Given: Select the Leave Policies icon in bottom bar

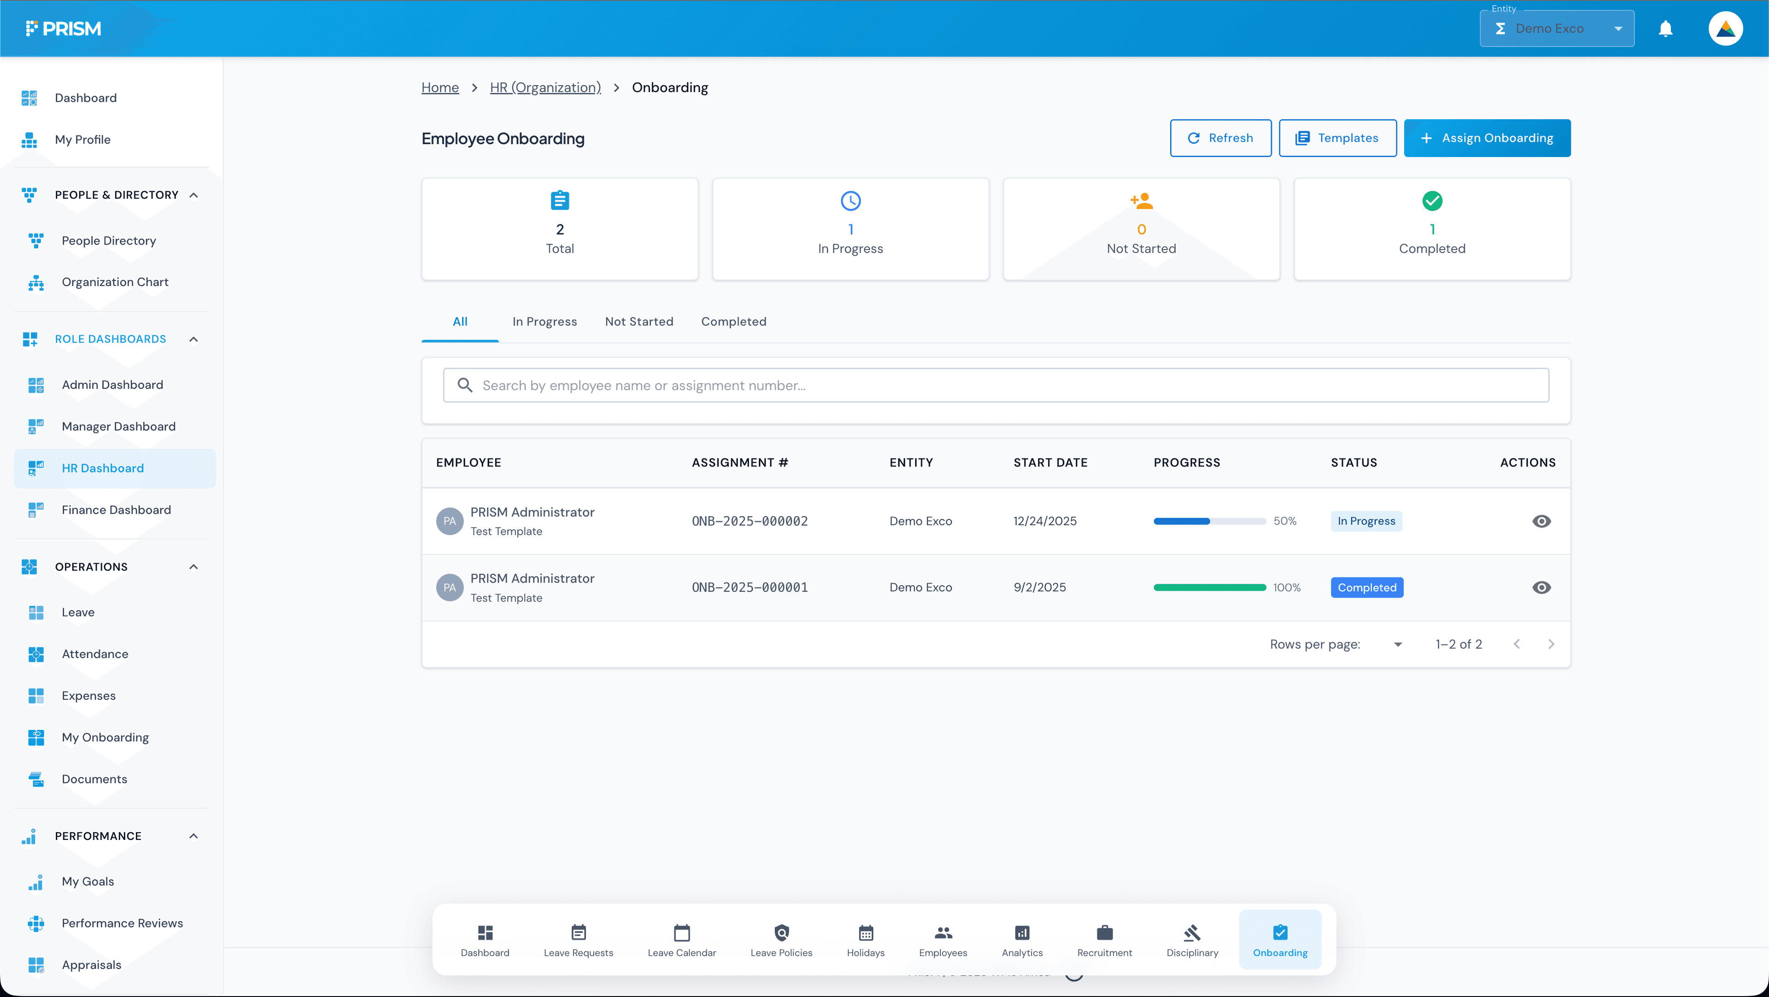Looking at the screenshot, I should (782, 933).
